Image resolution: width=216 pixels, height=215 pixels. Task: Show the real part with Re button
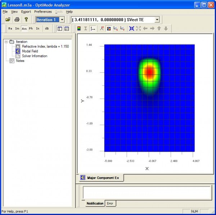tap(10, 28)
